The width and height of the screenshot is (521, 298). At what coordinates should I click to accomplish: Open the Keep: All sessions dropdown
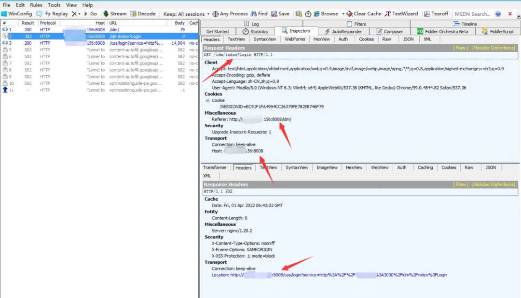(x=186, y=14)
